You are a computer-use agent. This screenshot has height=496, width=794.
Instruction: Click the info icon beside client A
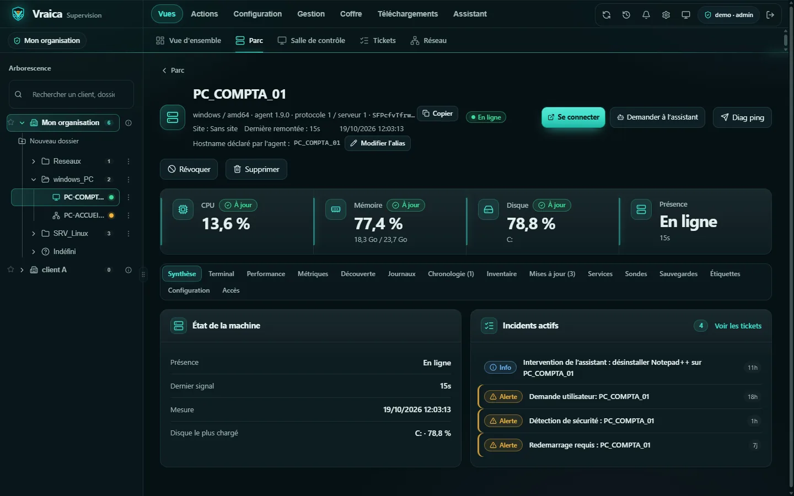pyautogui.click(x=128, y=270)
